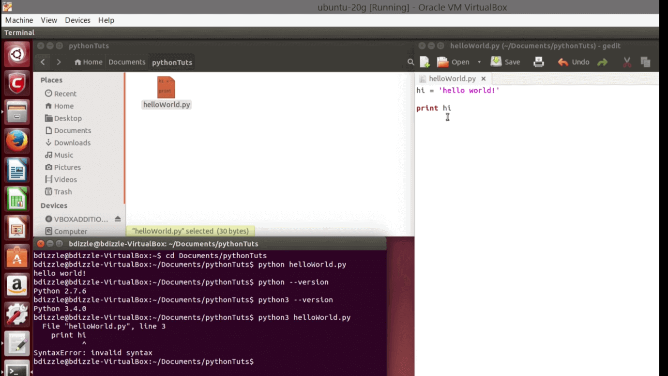The width and height of the screenshot is (668, 376).
Task: Select Documents in the breadcrumb path
Action: 127,62
